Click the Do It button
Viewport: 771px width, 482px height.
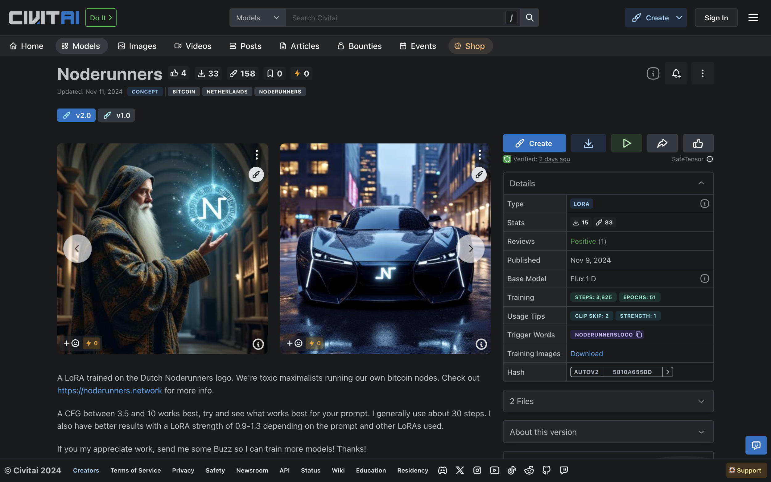point(101,18)
